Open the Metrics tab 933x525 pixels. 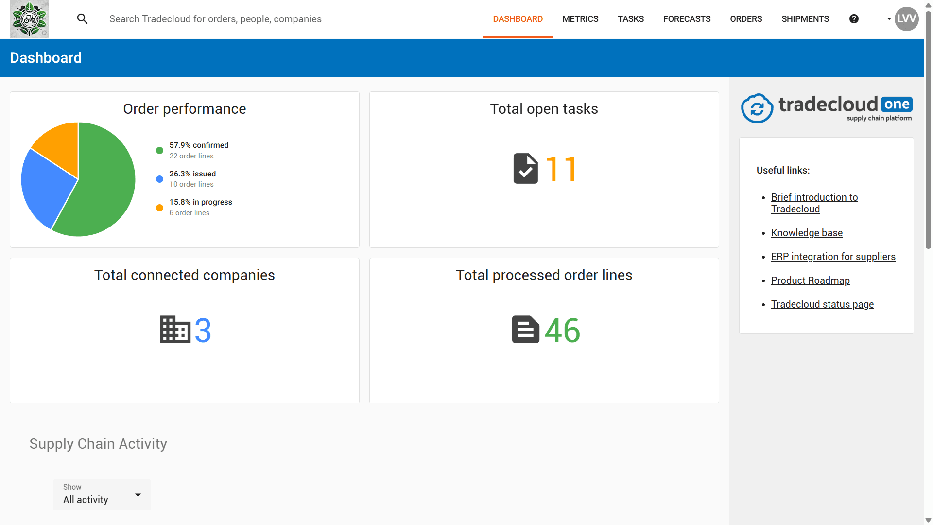click(580, 19)
